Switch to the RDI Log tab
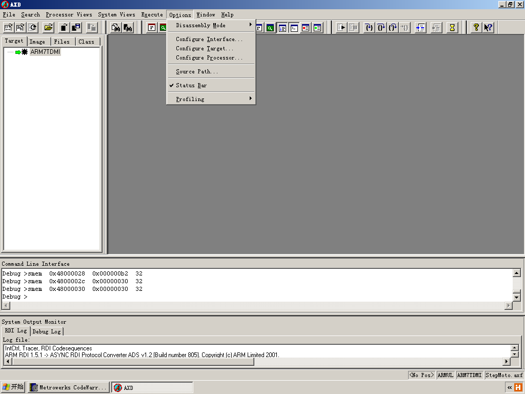Screen dimensions: 525x394 click(x=16, y=331)
